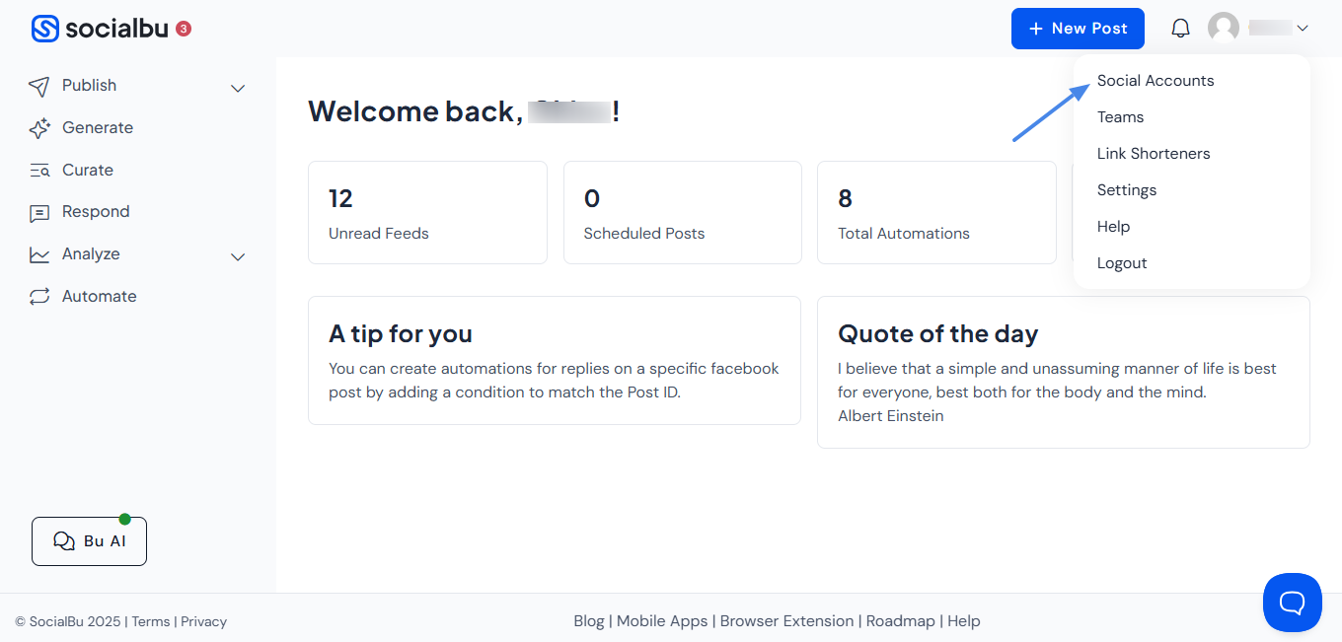This screenshot has height=642, width=1342.
Task: Open the Analyze chart icon
Action: 39,254
